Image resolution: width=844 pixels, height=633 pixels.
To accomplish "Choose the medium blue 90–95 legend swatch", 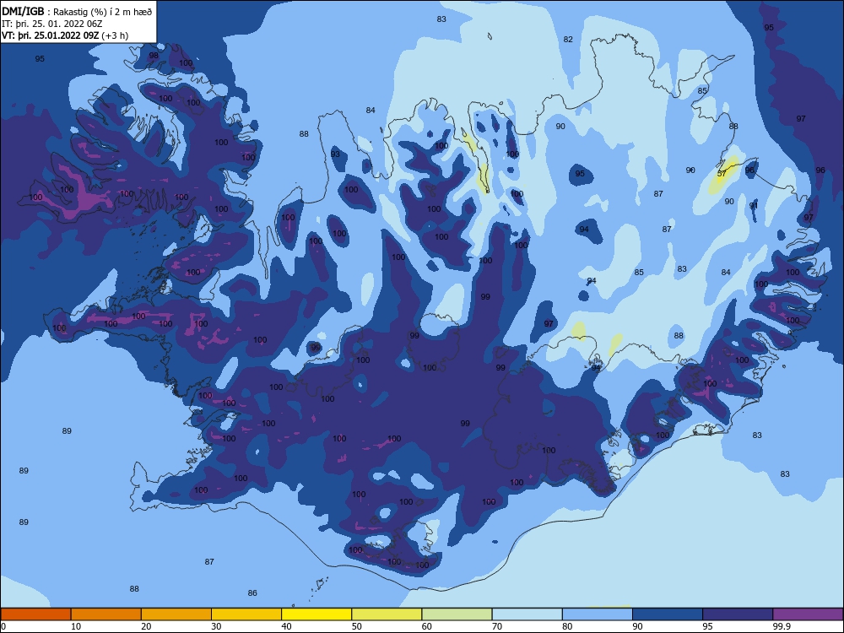I will tap(668, 614).
